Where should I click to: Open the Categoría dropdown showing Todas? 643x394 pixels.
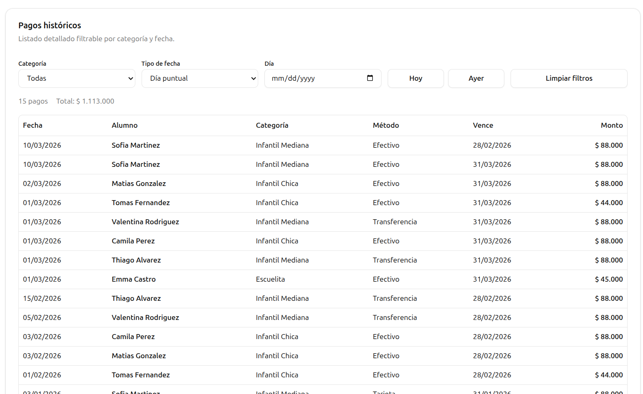[77, 78]
